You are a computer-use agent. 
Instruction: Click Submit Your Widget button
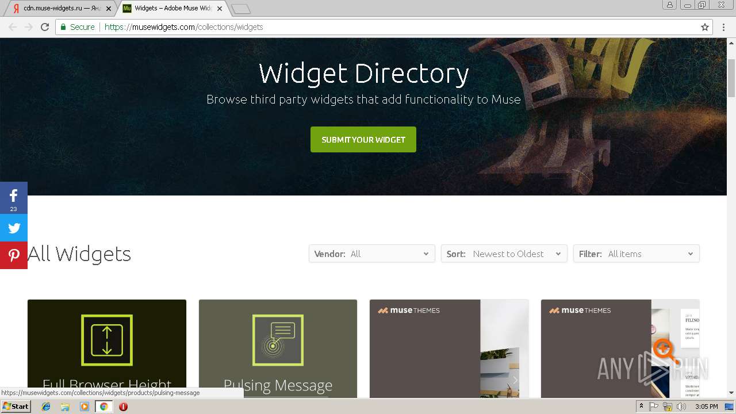coord(363,140)
